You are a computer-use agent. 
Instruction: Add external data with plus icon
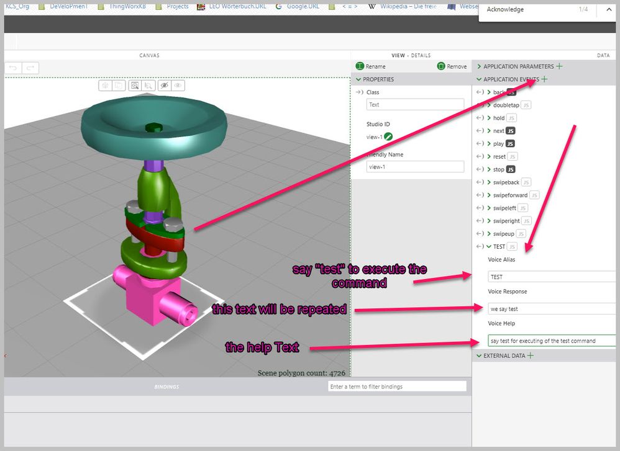tap(531, 355)
